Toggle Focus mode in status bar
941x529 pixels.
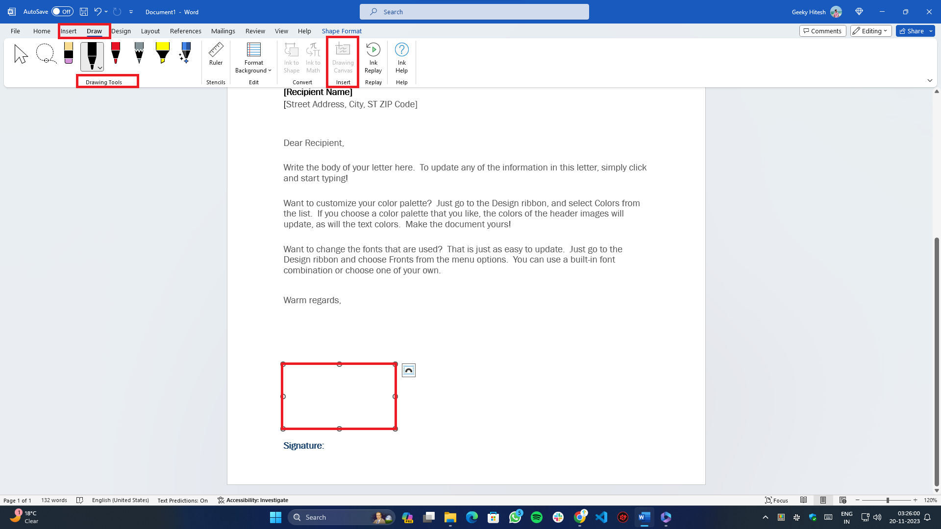[x=776, y=500]
